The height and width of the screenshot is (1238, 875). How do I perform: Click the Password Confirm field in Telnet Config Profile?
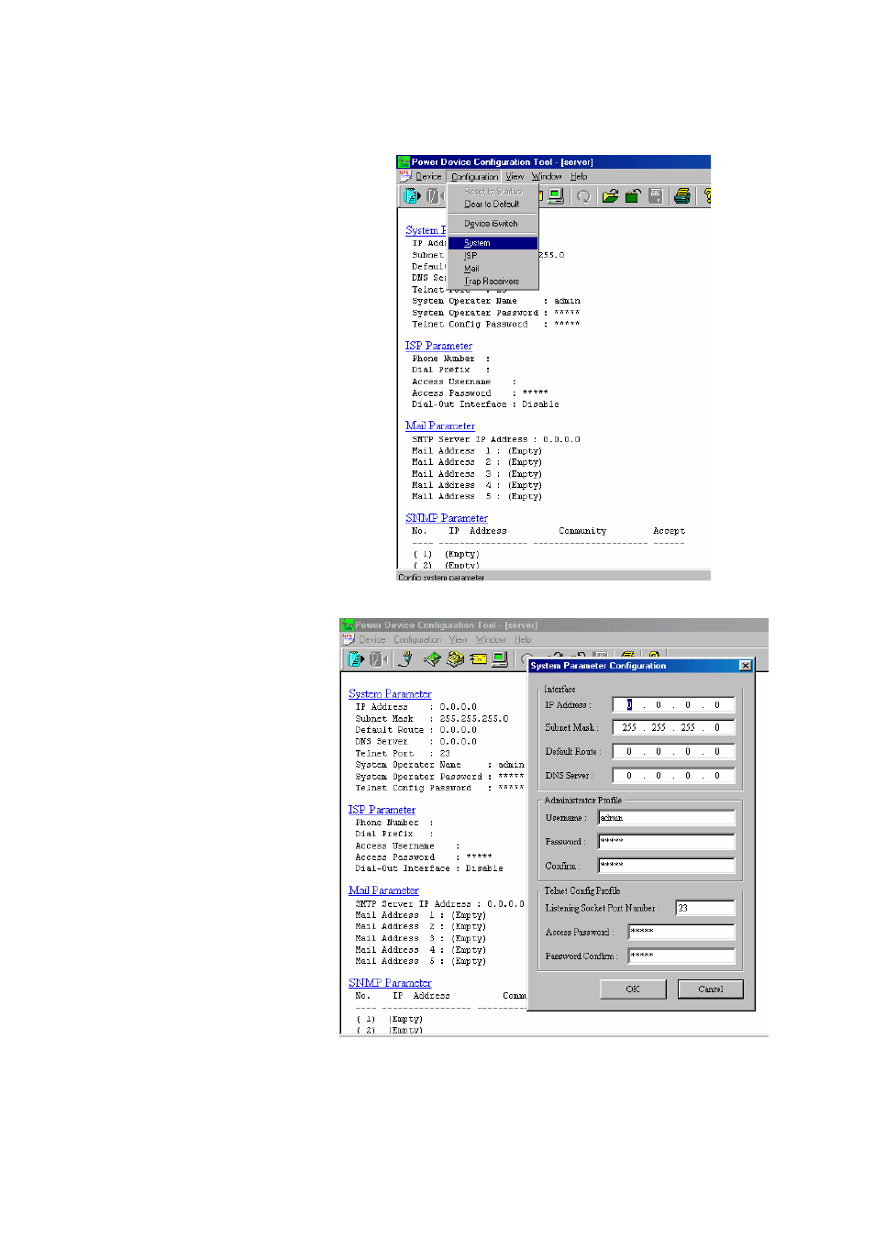point(681,956)
